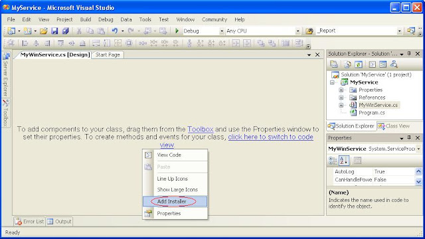The height and width of the screenshot is (239, 425).
Task: Click the Categorized icon in Properties panel
Action: (x=333, y=161)
